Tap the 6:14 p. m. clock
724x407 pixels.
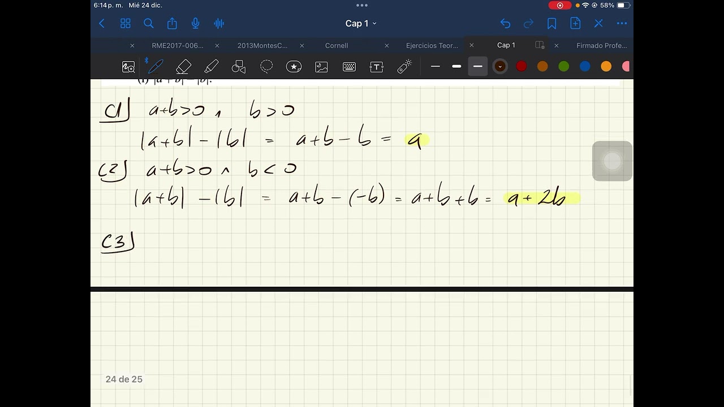pyautogui.click(x=108, y=5)
